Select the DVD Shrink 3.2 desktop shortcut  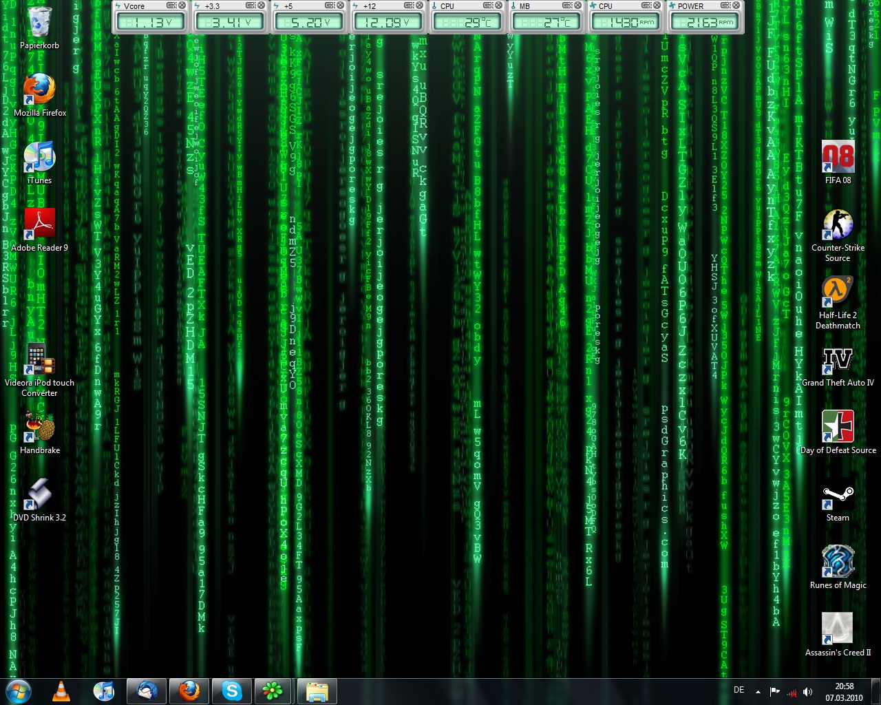pos(39,500)
